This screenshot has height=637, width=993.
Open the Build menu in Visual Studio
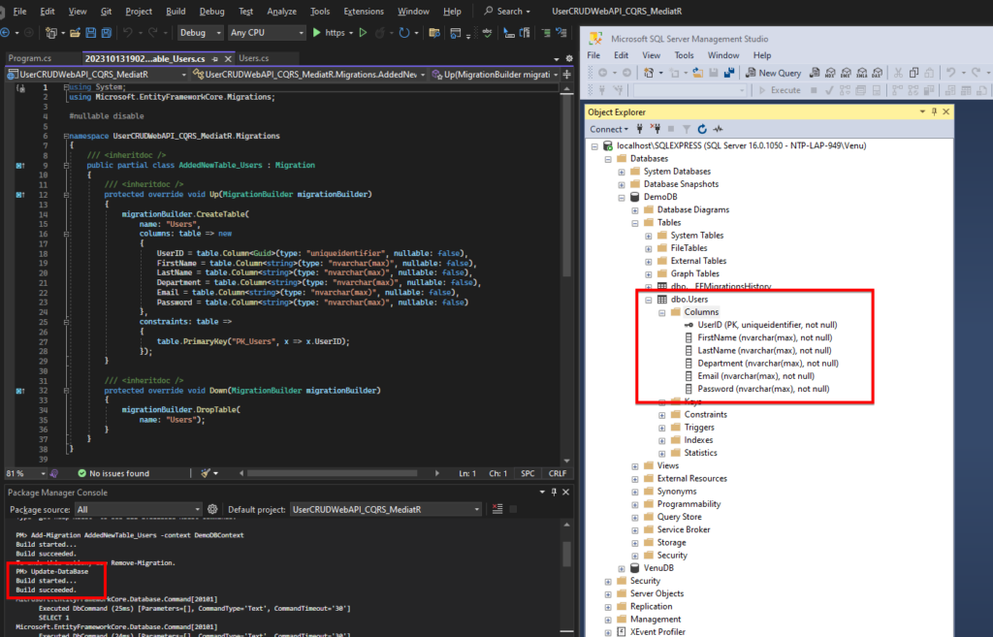click(176, 12)
